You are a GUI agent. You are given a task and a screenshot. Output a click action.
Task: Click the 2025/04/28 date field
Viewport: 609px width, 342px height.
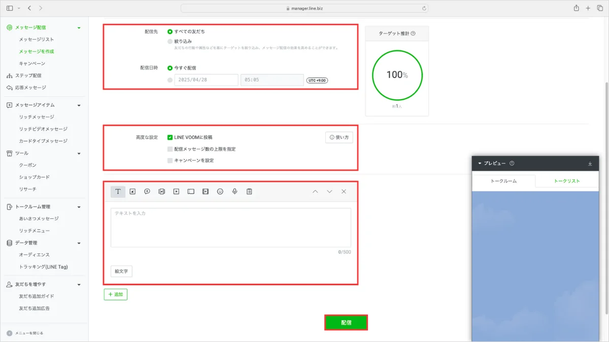click(x=206, y=80)
